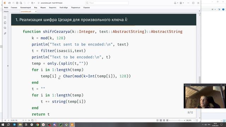
Task: Select continuous facing view mode icon
Action: point(167,120)
